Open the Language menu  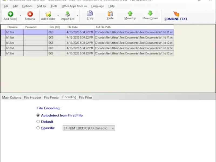pos(97,6)
